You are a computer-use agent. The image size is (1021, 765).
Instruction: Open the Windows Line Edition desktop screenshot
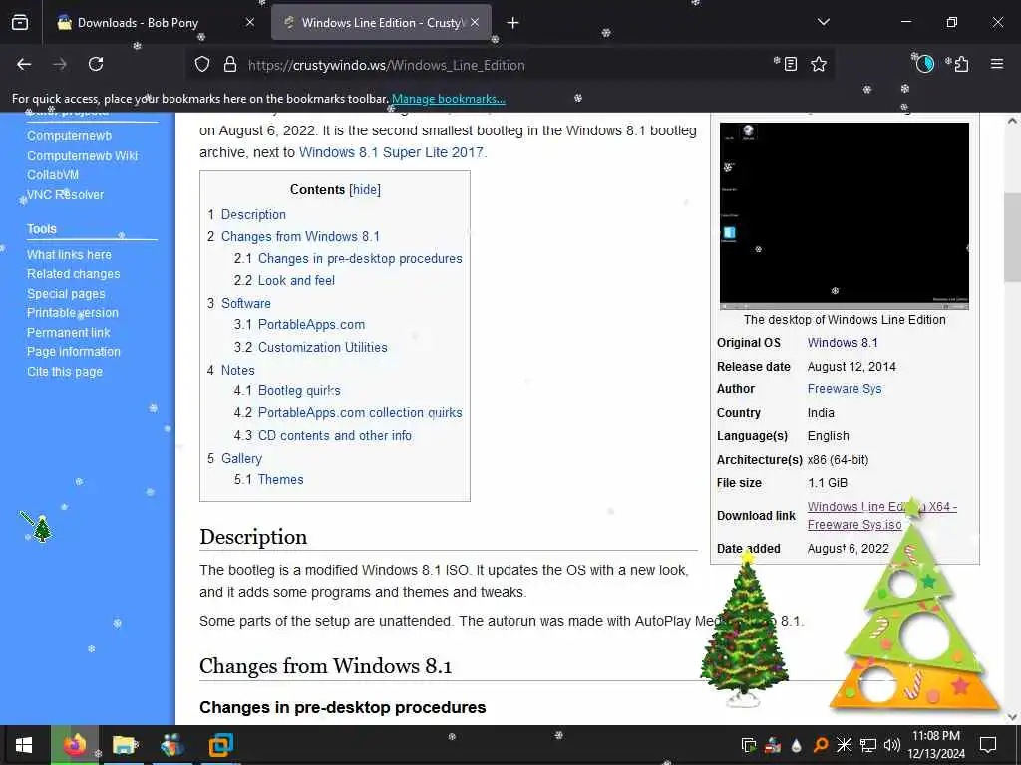[x=844, y=215]
